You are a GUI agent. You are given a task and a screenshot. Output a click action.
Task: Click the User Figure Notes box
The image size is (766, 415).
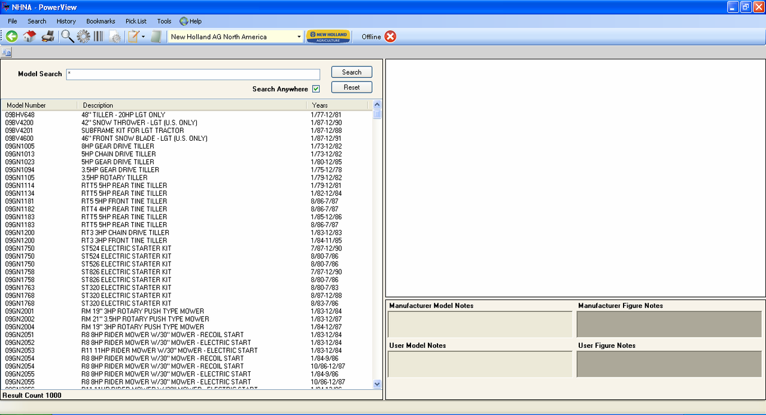(x=669, y=364)
